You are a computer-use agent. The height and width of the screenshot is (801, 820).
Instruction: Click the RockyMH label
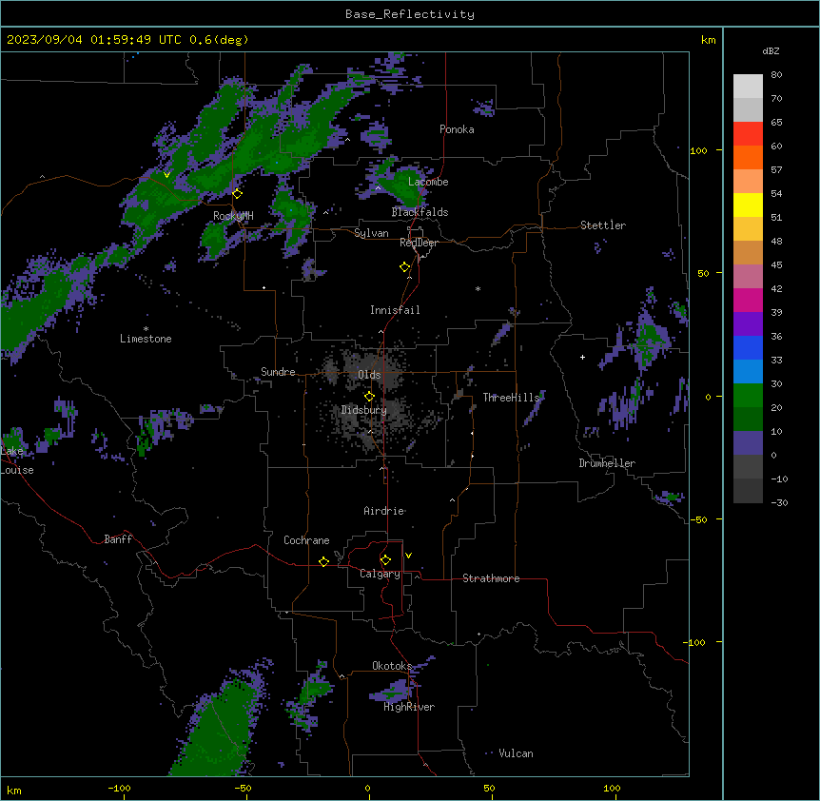[233, 216]
